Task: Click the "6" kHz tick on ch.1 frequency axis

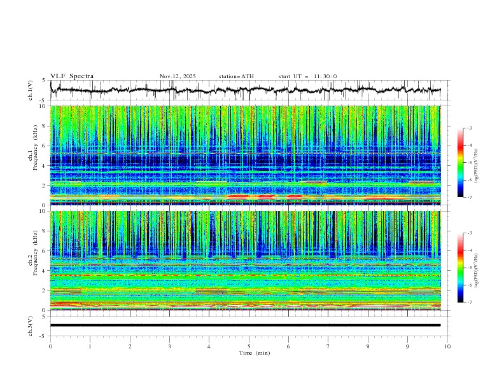Action: [x=45, y=146]
